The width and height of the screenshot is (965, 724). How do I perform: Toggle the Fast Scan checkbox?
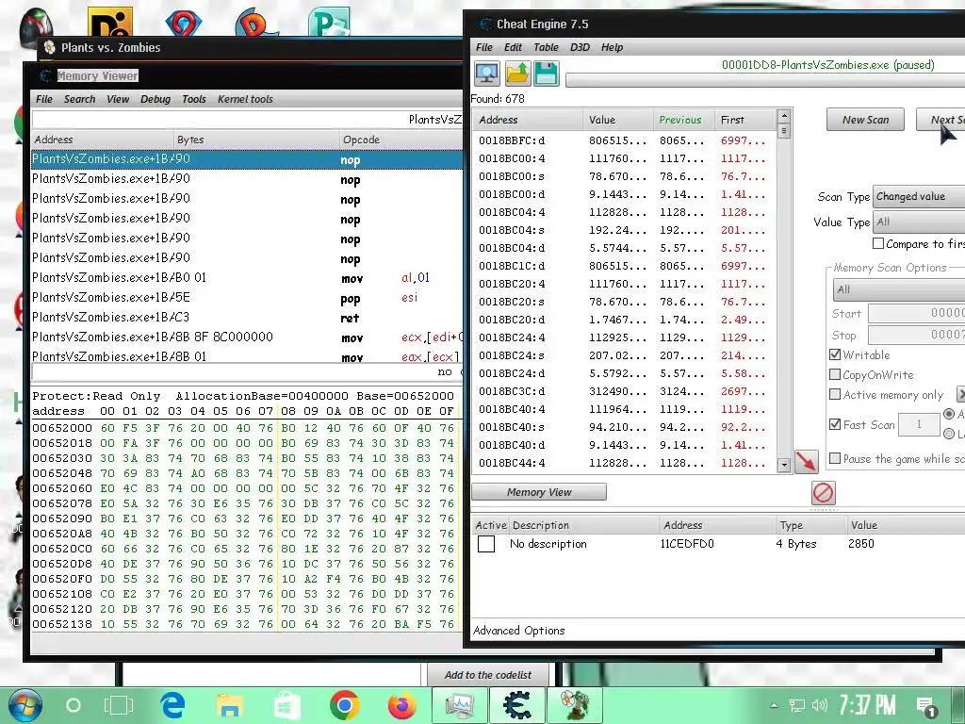point(835,424)
